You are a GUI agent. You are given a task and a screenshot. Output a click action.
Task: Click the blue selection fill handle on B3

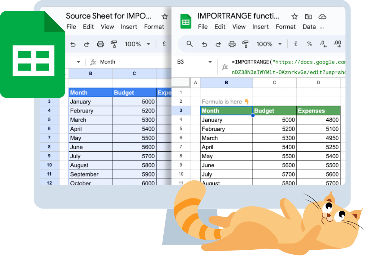click(253, 115)
